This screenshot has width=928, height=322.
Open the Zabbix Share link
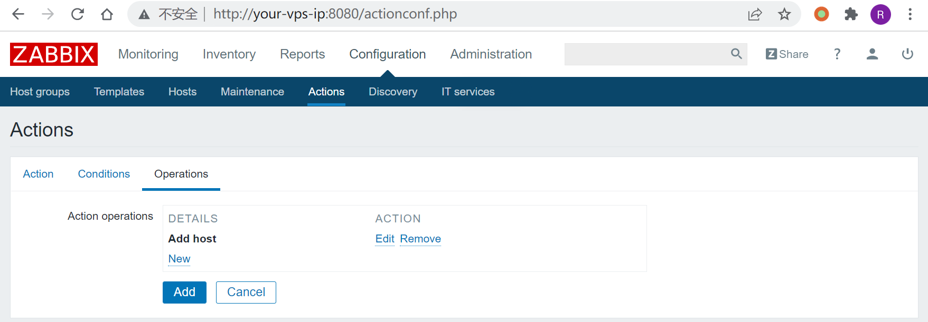click(786, 54)
